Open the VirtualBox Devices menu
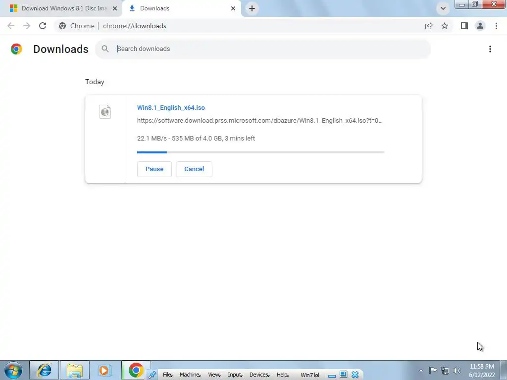 click(x=259, y=375)
